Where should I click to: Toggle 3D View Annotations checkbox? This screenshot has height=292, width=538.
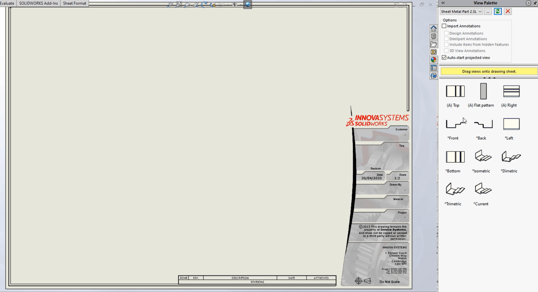pyautogui.click(x=446, y=51)
